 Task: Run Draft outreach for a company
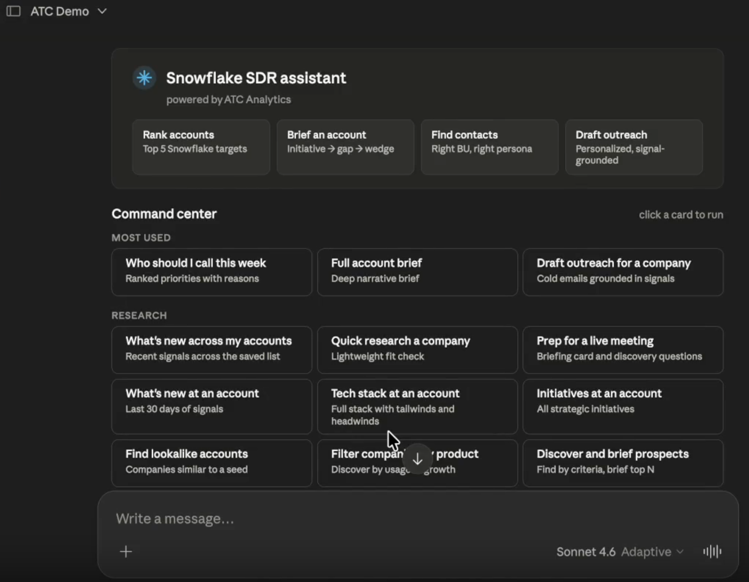click(623, 272)
